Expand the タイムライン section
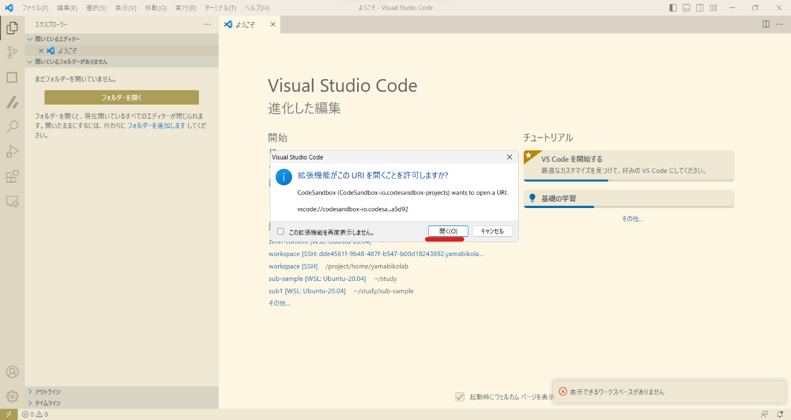 (x=121, y=403)
